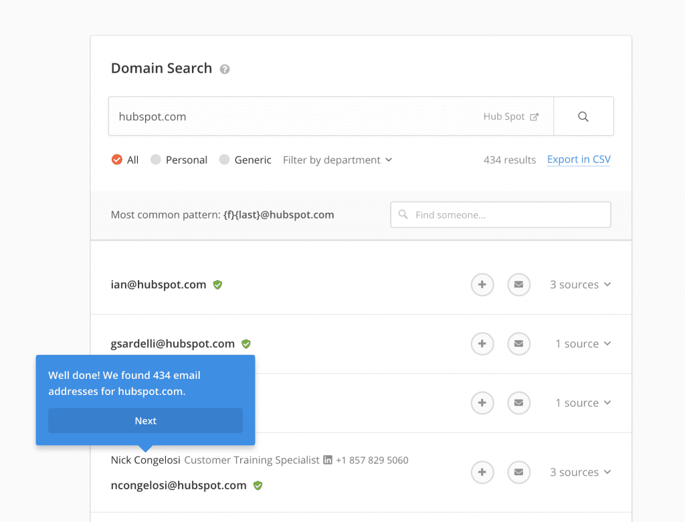Select the All results filter

(x=116, y=160)
